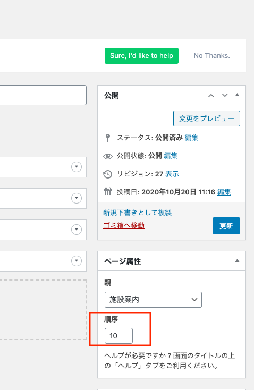The width and height of the screenshot is (254, 390).
Task: Click the Sure, I'd like to help button
Action: 141,56
